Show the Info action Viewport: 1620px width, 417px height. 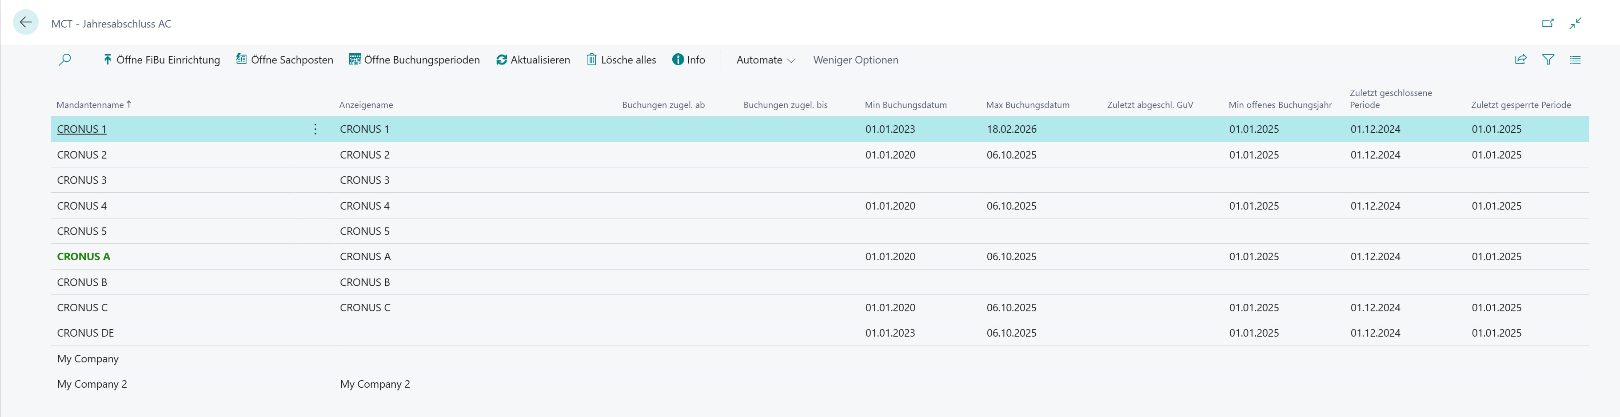pyautogui.click(x=689, y=60)
